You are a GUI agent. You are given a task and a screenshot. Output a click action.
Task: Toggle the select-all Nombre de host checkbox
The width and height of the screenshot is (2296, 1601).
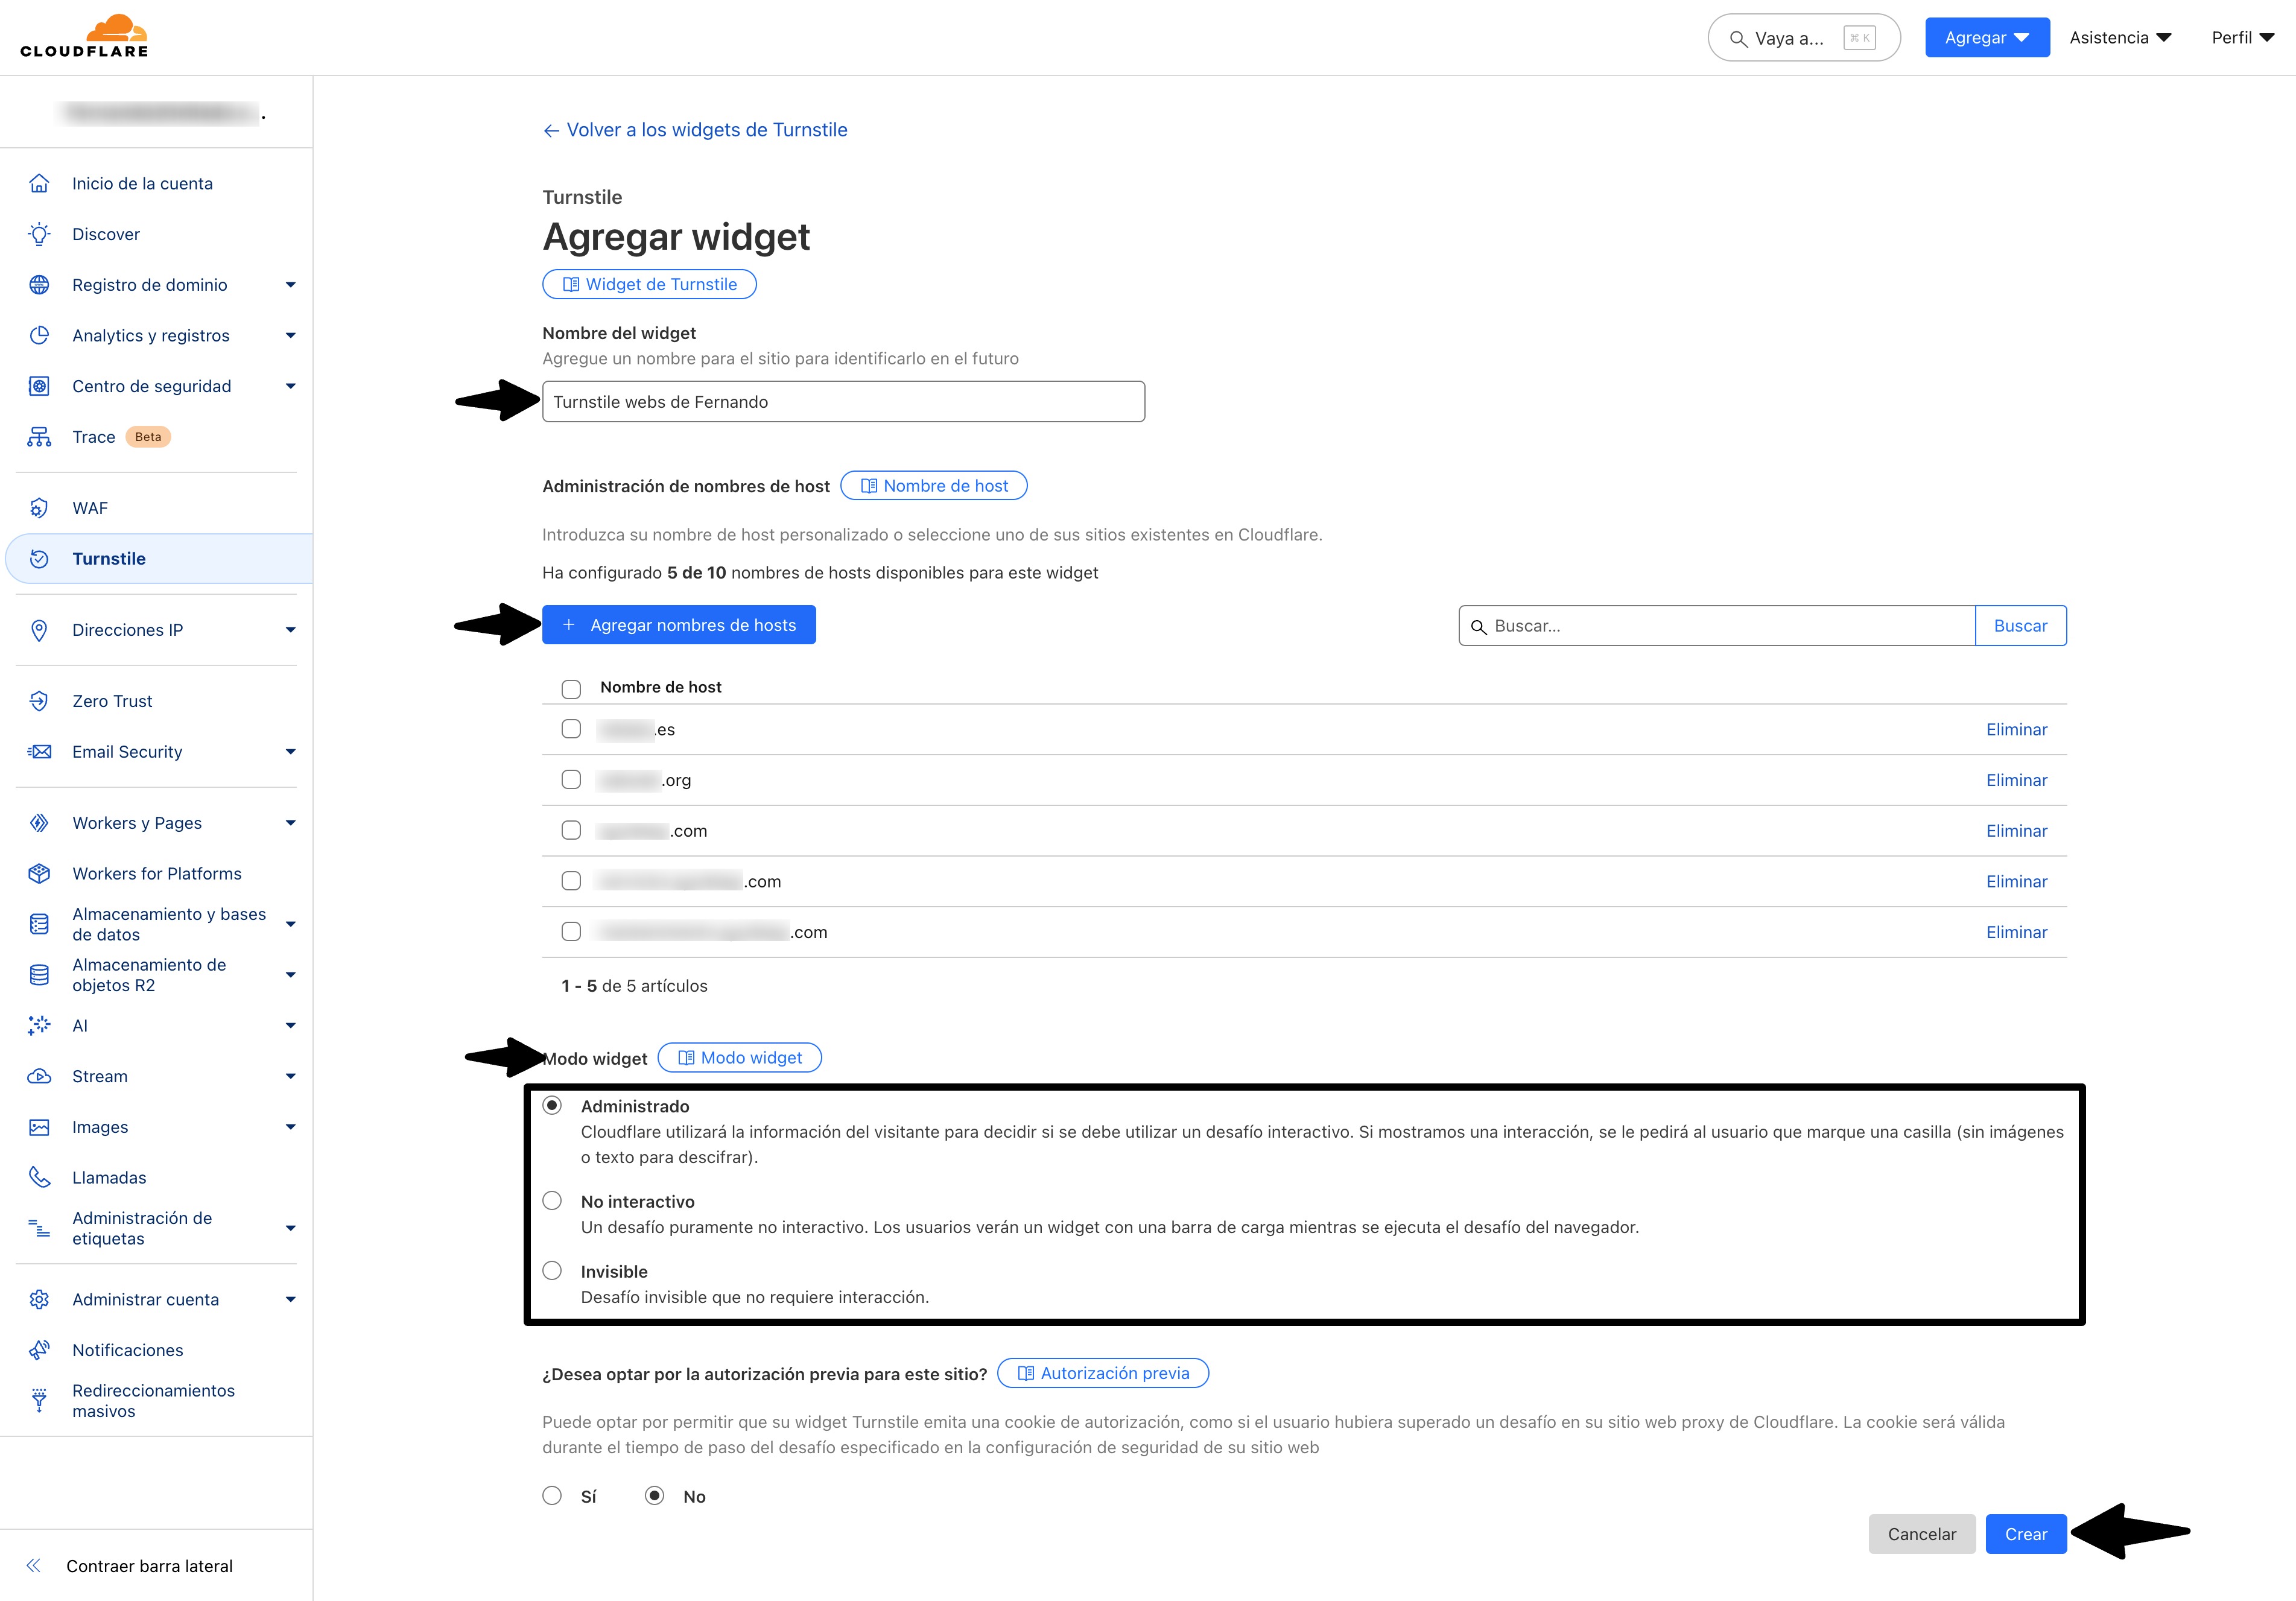(x=571, y=689)
